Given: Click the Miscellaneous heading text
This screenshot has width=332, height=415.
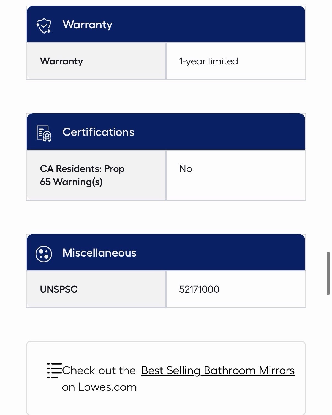Looking at the screenshot, I should [100, 253].
